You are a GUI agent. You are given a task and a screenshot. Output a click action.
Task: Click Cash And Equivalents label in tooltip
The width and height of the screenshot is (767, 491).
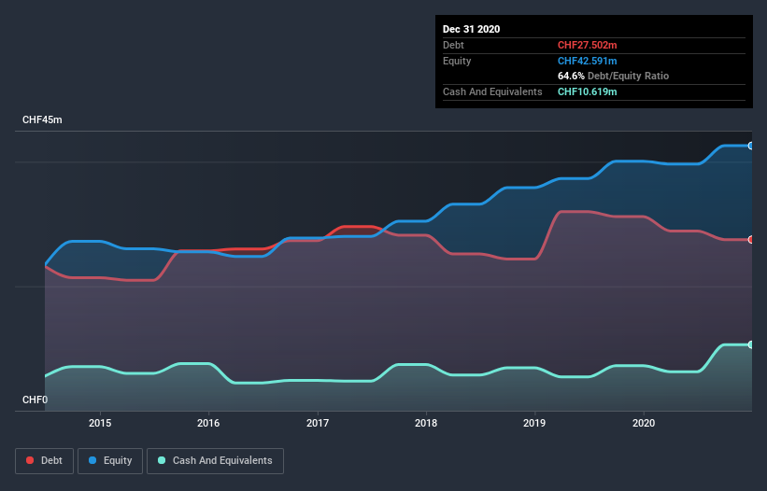click(492, 91)
